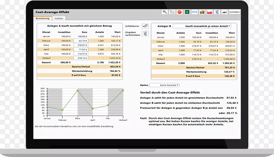Open the green chart toolbar icon
The image size is (274, 157).
(x=187, y=12)
